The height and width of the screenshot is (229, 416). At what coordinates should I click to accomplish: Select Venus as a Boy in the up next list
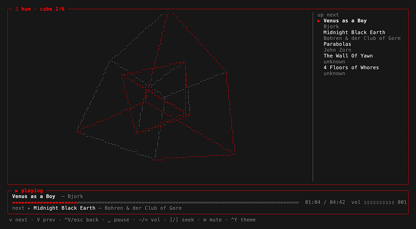pos(345,20)
